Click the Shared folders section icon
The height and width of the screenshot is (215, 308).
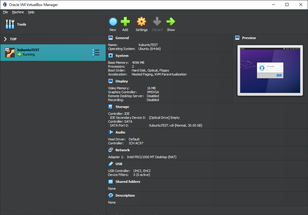pos(110,182)
